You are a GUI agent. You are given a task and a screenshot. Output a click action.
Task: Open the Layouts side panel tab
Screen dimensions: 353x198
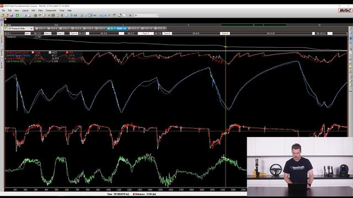click(x=1, y=64)
